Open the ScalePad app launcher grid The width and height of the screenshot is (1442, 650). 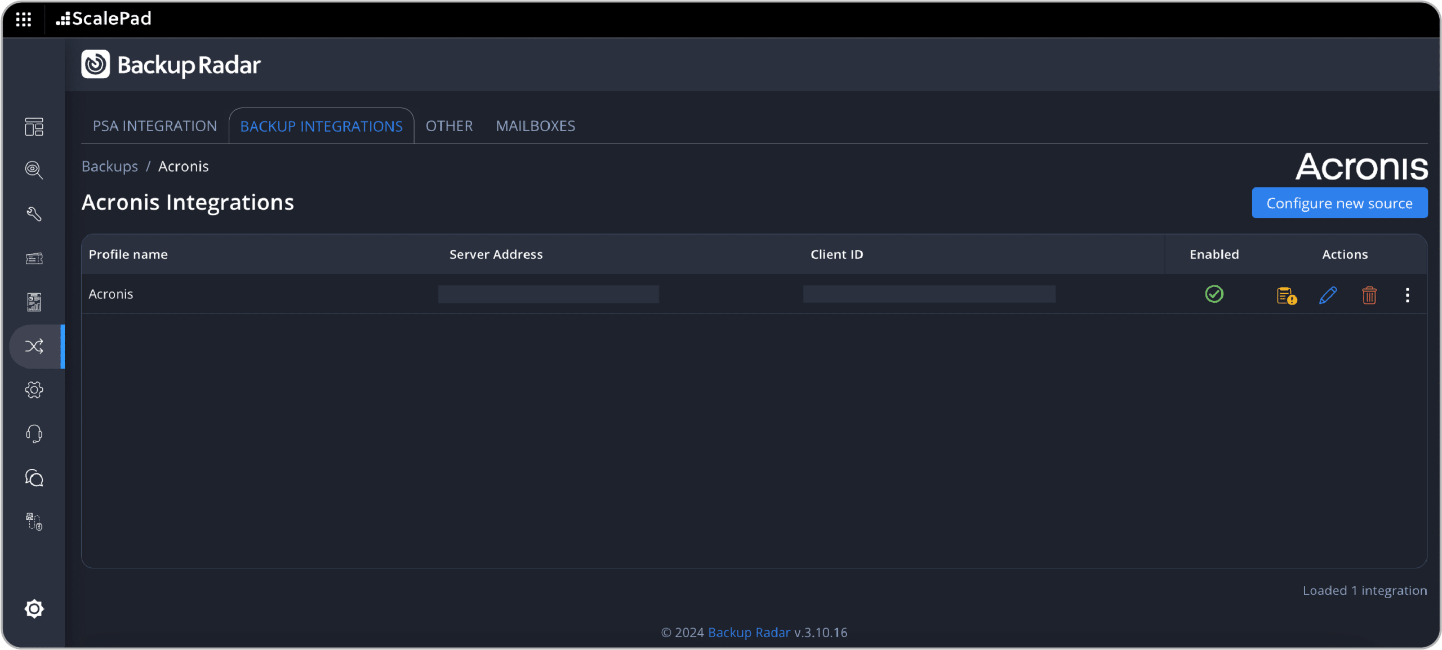tap(24, 19)
